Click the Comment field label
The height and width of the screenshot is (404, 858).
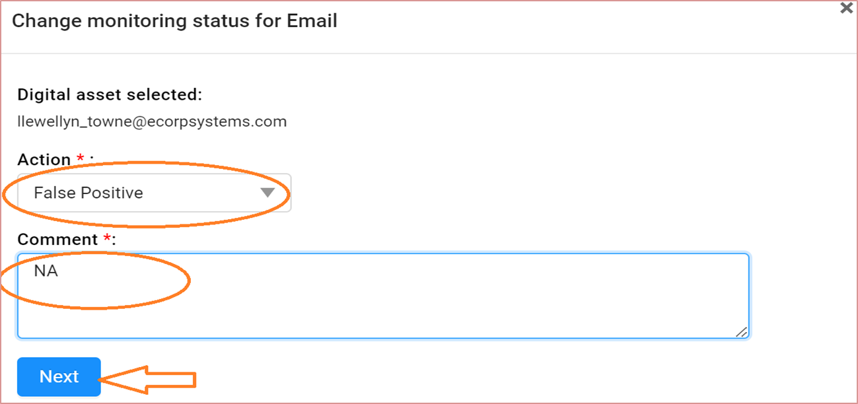pyautogui.click(x=57, y=239)
